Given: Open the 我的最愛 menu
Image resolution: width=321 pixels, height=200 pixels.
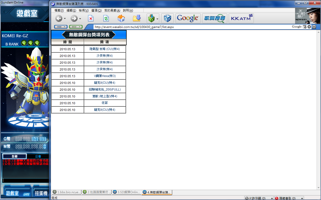Looking at the screenshot, I should tap(112, 10).
